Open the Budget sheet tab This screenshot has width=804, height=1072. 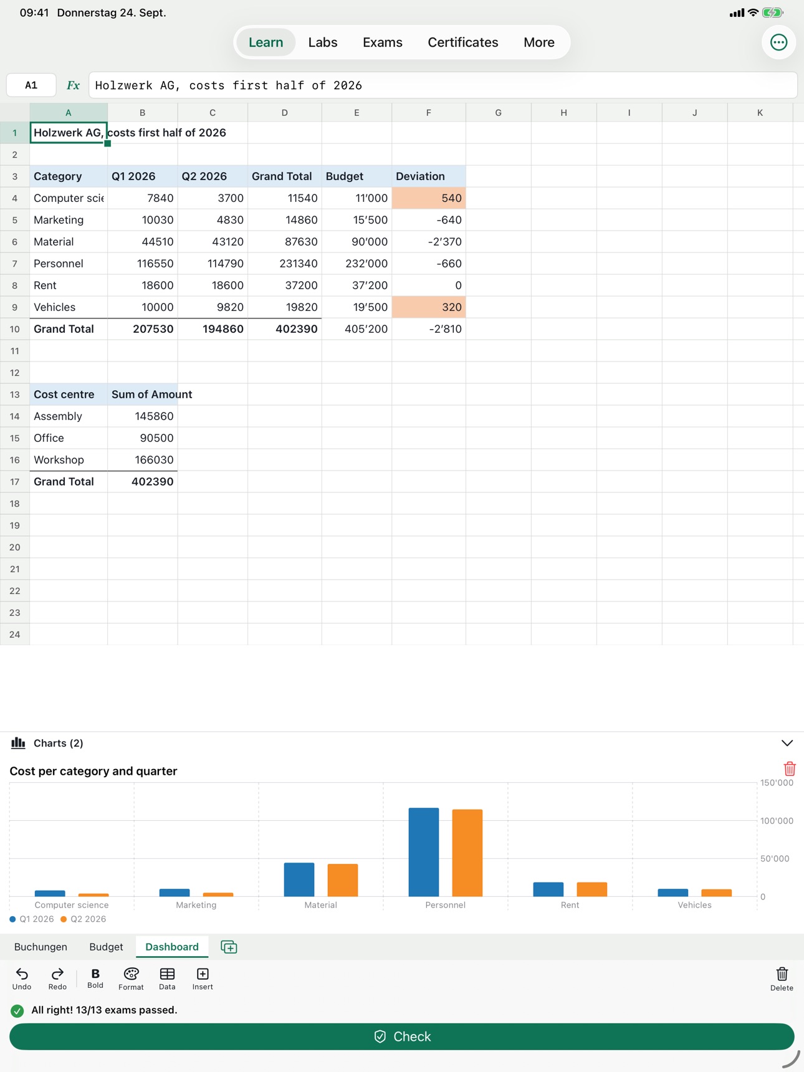[106, 947]
